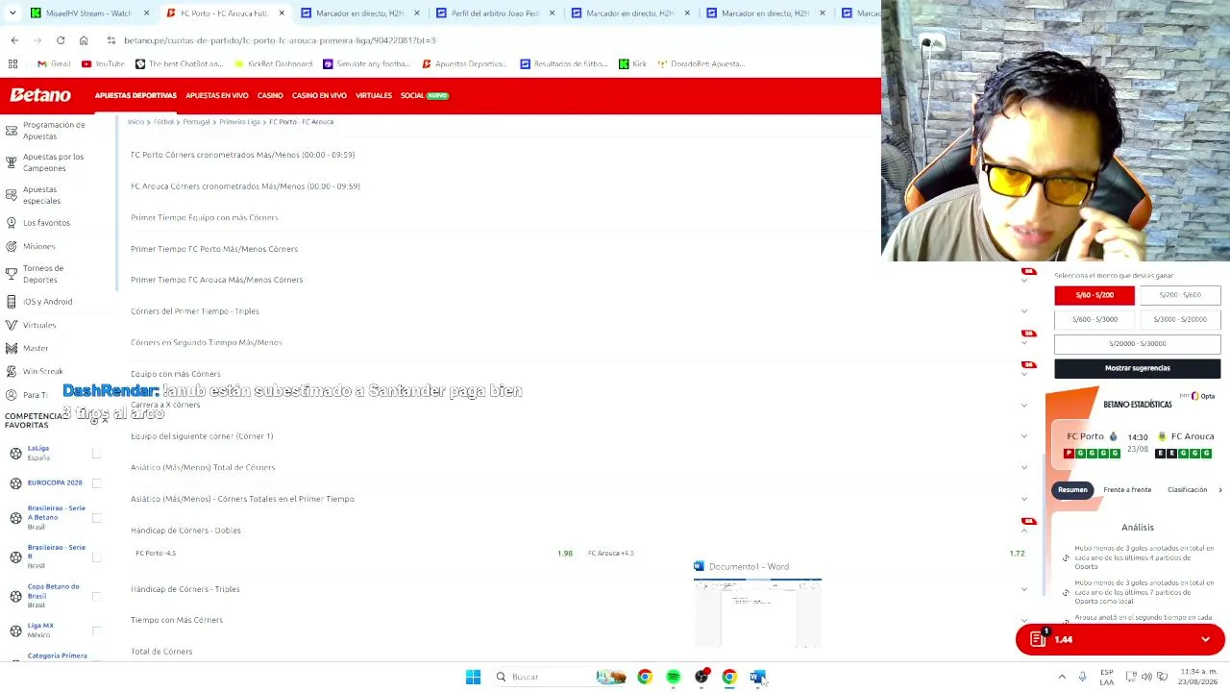This screenshot has height=692, width=1230.
Task: Click the Misiones target icon
Action: click(12, 246)
